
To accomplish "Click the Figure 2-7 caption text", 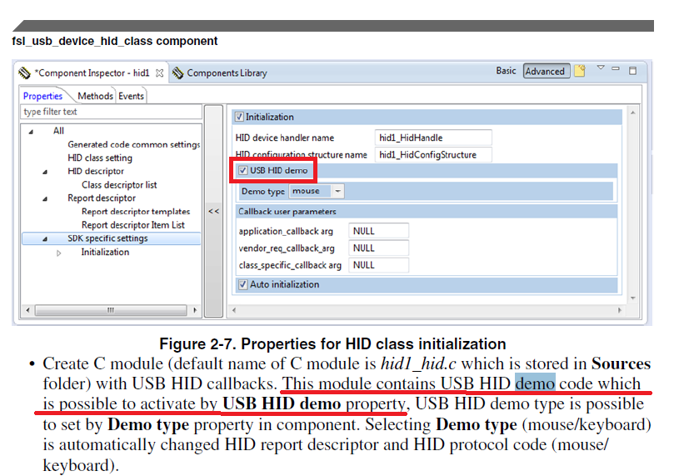I will click(332, 344).
